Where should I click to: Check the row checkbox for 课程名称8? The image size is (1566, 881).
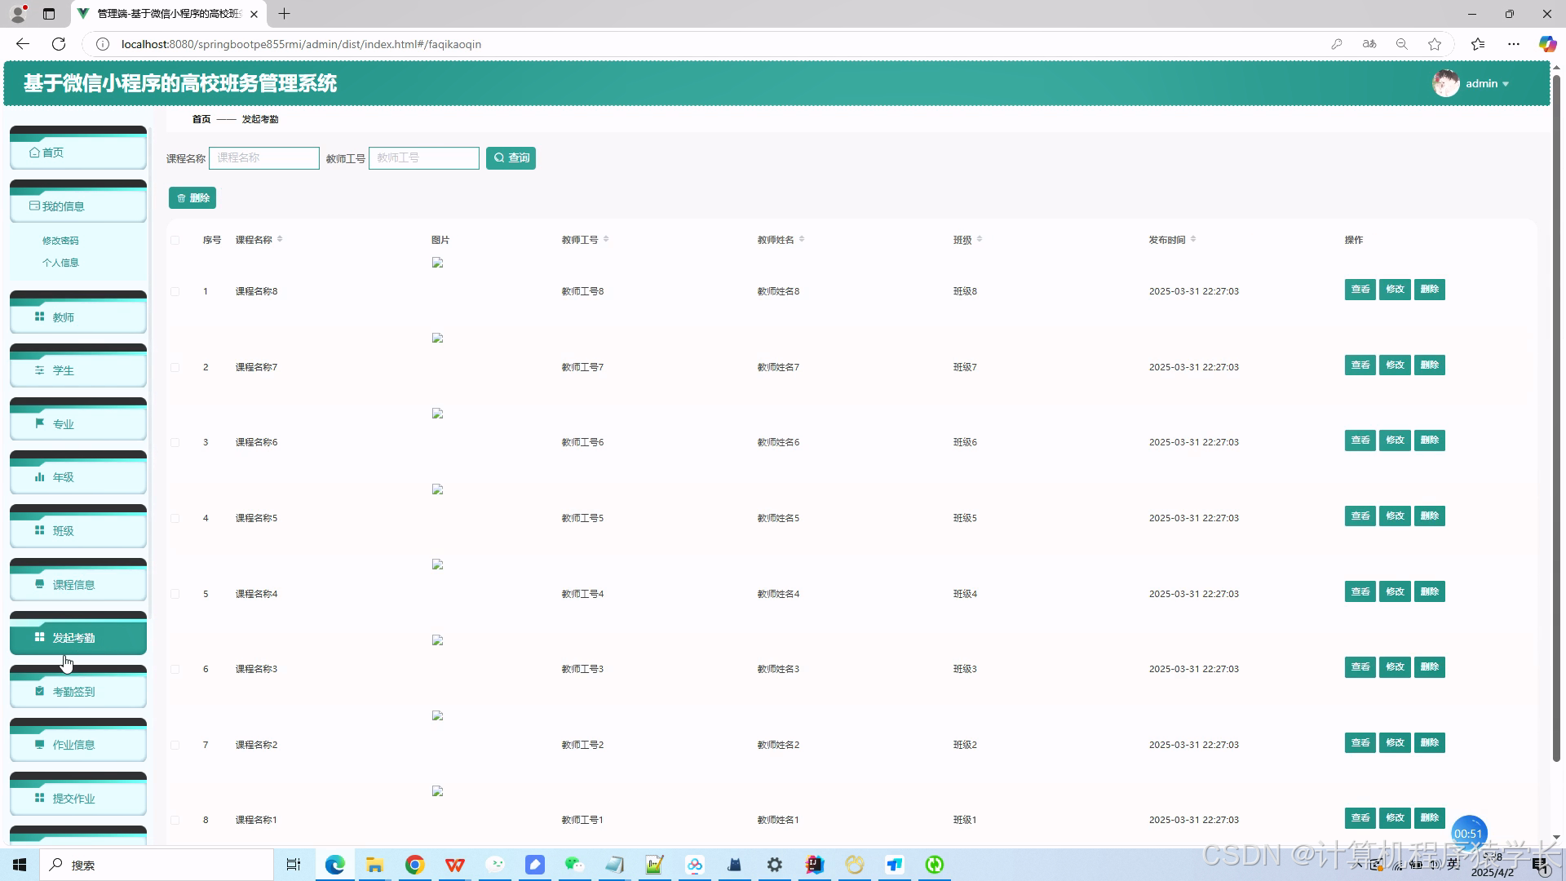[x=175, y=291]
